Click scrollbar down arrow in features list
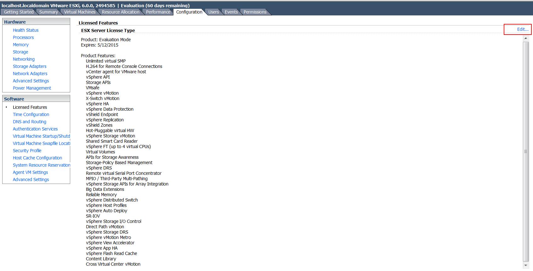 pos(526,265)
